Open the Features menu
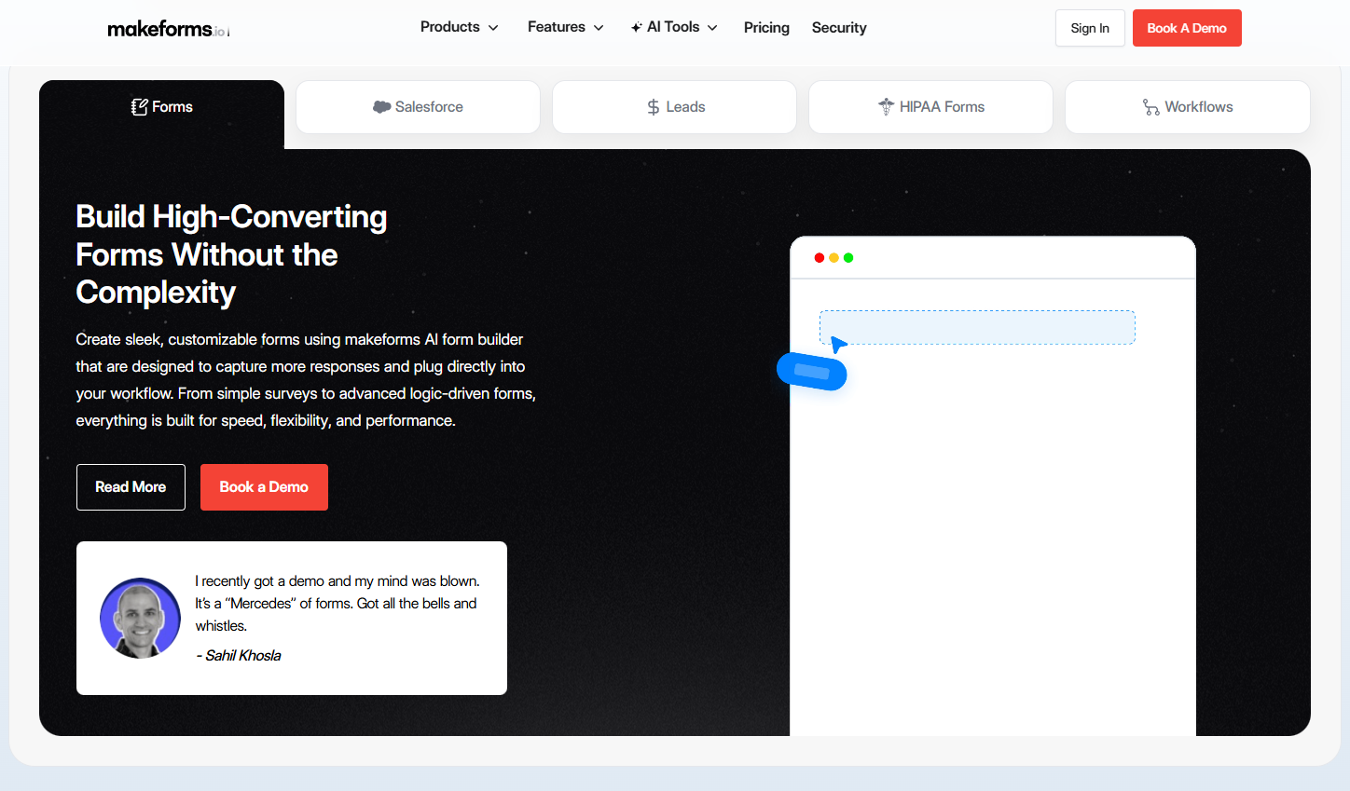 [x=566, y=27]
